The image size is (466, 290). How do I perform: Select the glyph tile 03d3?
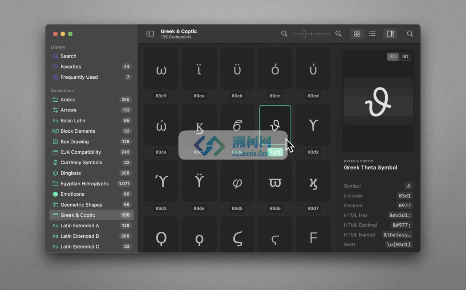[x=161, y=181]
